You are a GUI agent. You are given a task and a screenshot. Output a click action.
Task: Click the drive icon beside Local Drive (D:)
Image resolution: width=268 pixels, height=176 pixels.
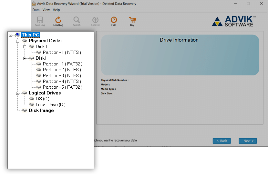point(32,105)
